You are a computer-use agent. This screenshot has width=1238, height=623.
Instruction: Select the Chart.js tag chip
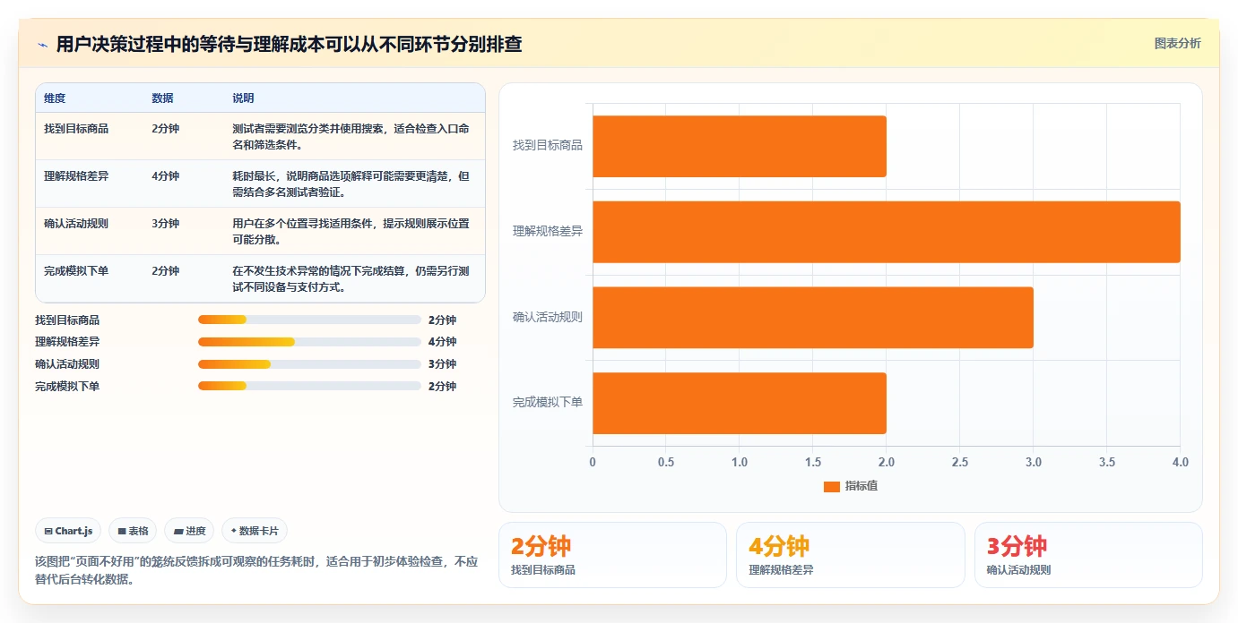point(69,531)
